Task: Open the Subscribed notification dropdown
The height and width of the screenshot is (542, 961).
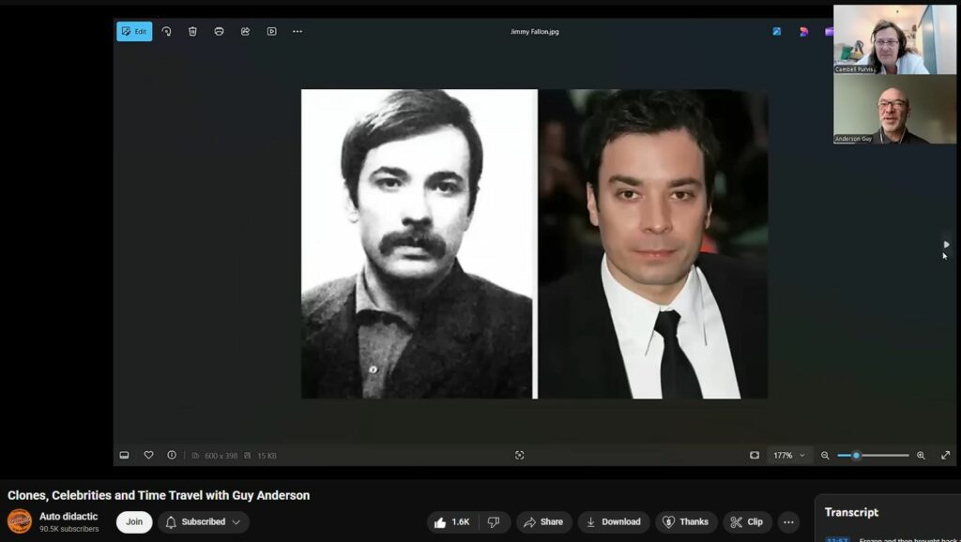Action: 204,521
